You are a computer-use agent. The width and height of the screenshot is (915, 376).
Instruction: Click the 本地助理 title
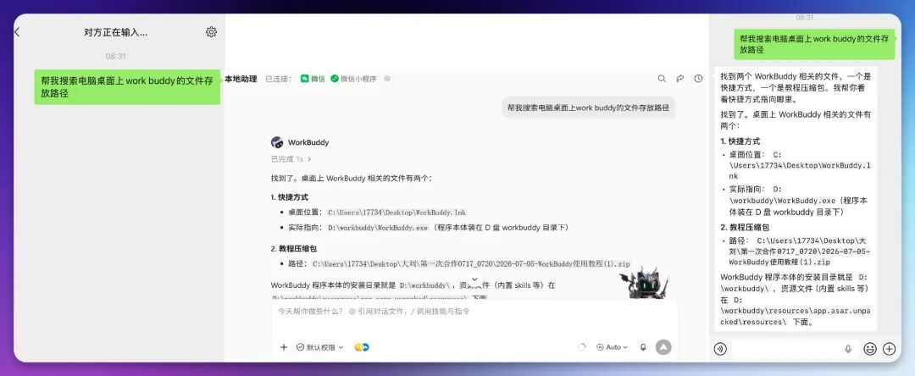click(241, 79)
